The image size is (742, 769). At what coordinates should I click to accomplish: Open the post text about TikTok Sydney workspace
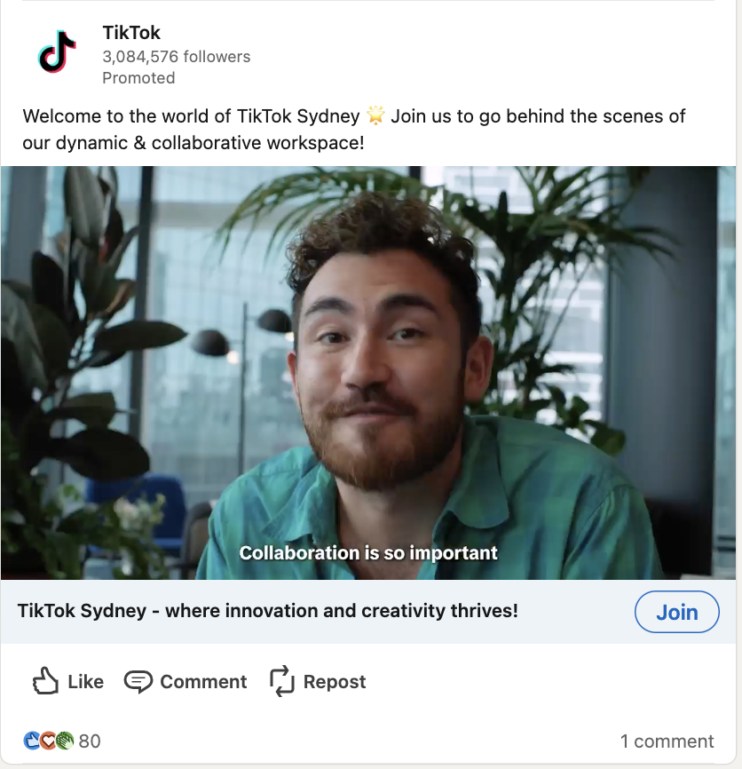354,130
